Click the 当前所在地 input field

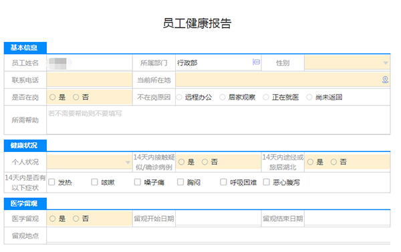283,80
